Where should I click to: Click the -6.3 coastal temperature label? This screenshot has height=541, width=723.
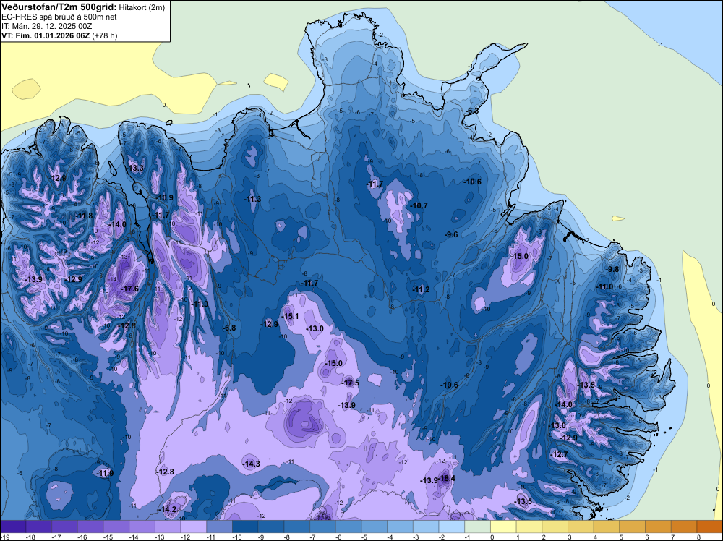471,111
